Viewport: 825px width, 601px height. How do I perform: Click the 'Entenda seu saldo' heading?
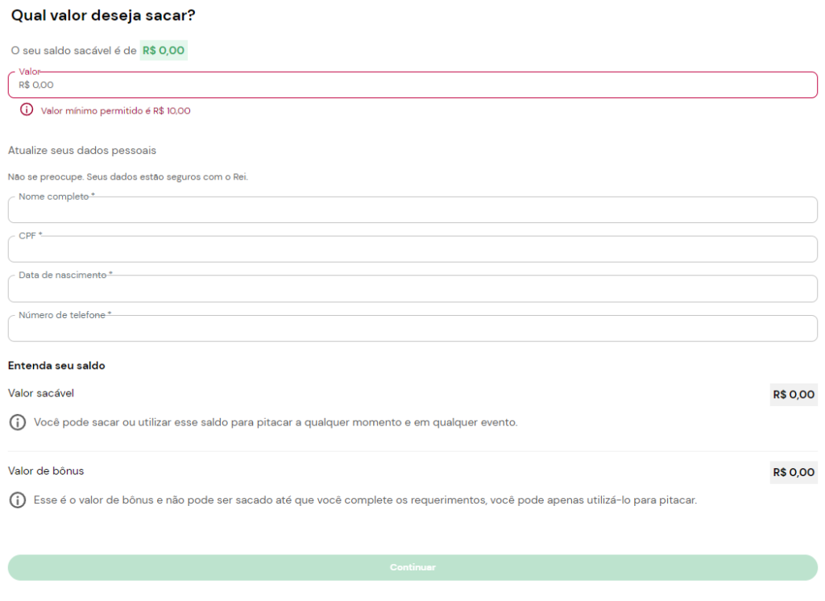tap(56, 366)
